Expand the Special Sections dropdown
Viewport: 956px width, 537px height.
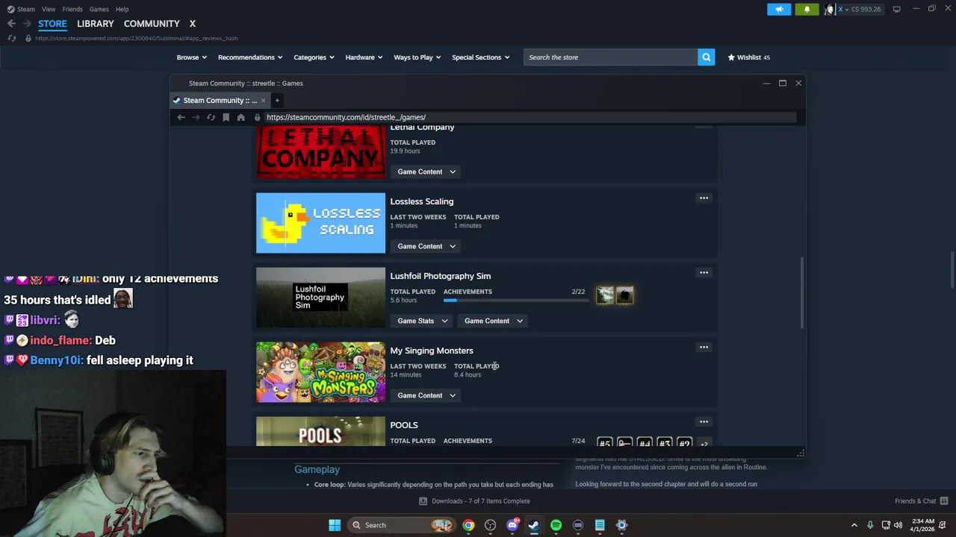[480, 57]
